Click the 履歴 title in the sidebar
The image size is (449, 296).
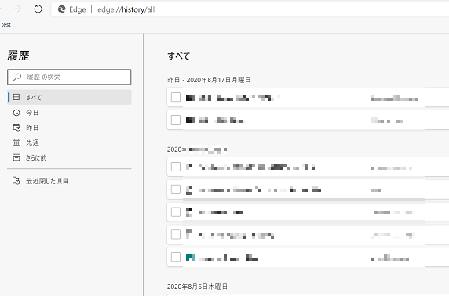18,56
